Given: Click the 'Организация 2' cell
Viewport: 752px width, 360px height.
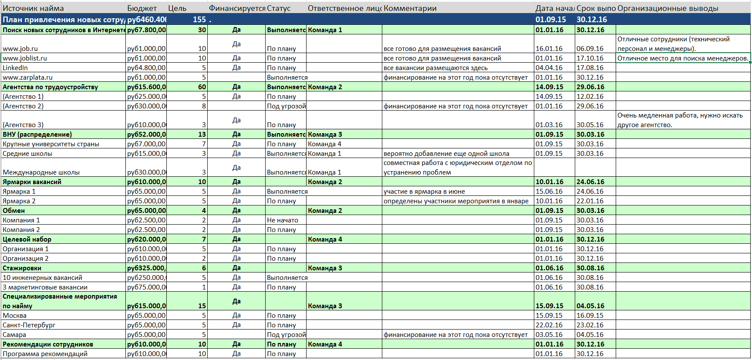Looking at the screenshot, I should pos(63,258).
